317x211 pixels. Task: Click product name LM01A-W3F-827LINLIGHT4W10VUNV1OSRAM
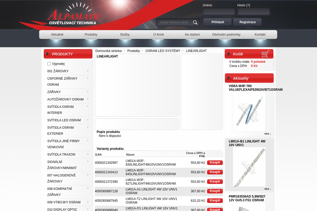coord(151,182)
